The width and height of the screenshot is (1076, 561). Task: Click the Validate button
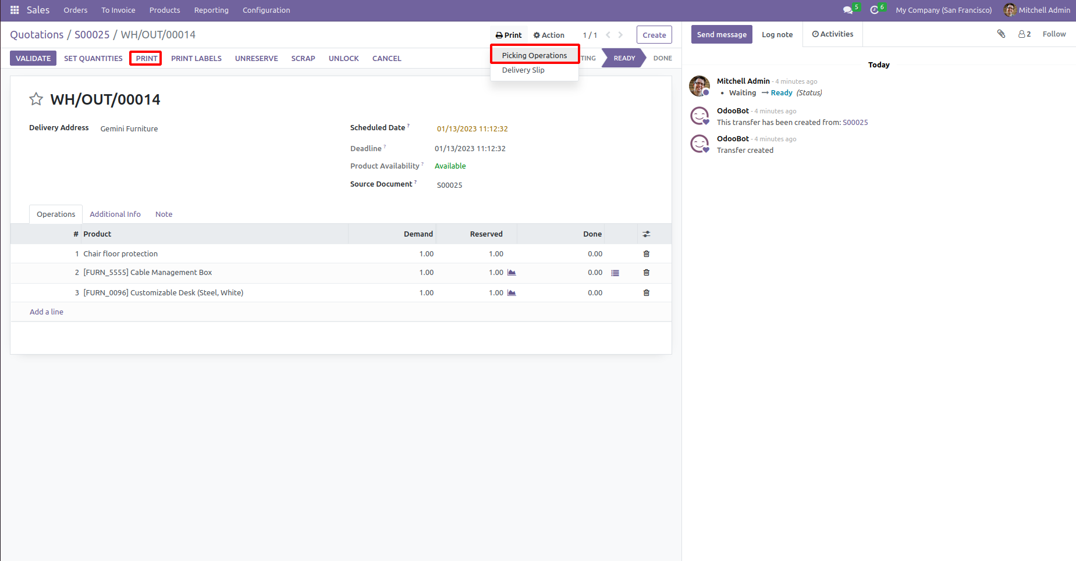point(33,59)
